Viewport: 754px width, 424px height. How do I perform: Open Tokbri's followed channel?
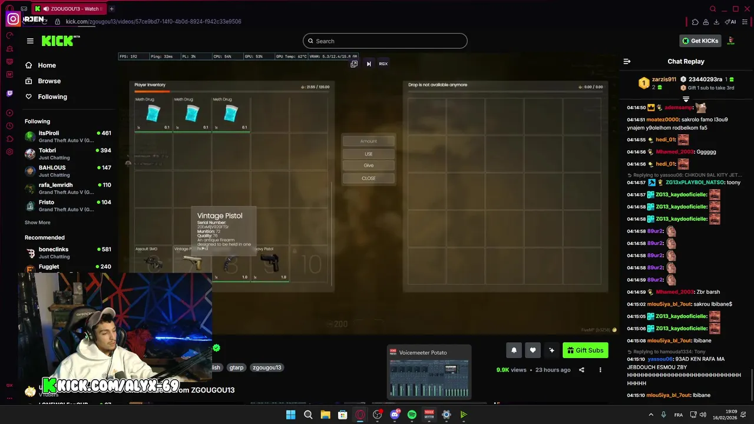(68, 154)
